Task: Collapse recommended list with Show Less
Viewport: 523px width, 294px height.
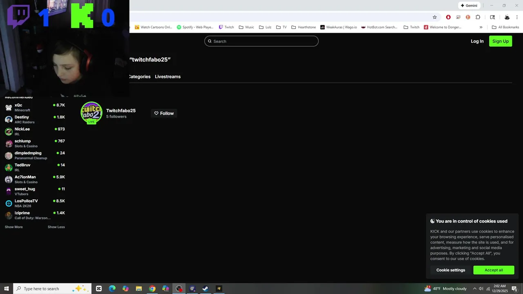Action: (x=56, y=227)
